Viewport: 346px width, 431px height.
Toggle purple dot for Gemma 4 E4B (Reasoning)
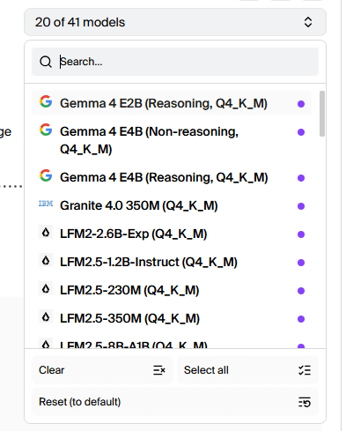tap(301, 178)
